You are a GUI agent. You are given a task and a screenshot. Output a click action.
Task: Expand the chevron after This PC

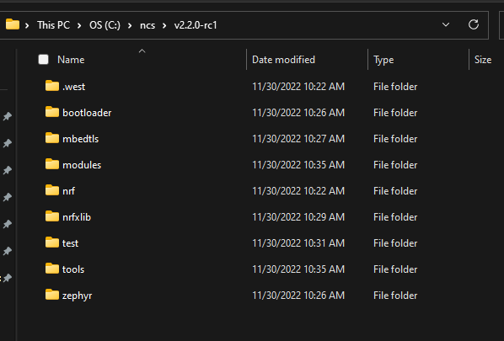click(x=79, y=25)
